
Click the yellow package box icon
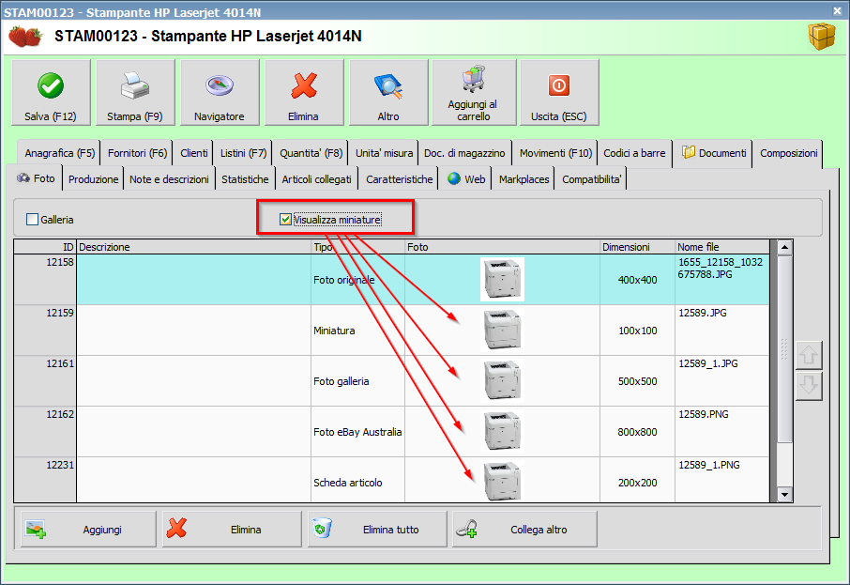click(822, 37)
